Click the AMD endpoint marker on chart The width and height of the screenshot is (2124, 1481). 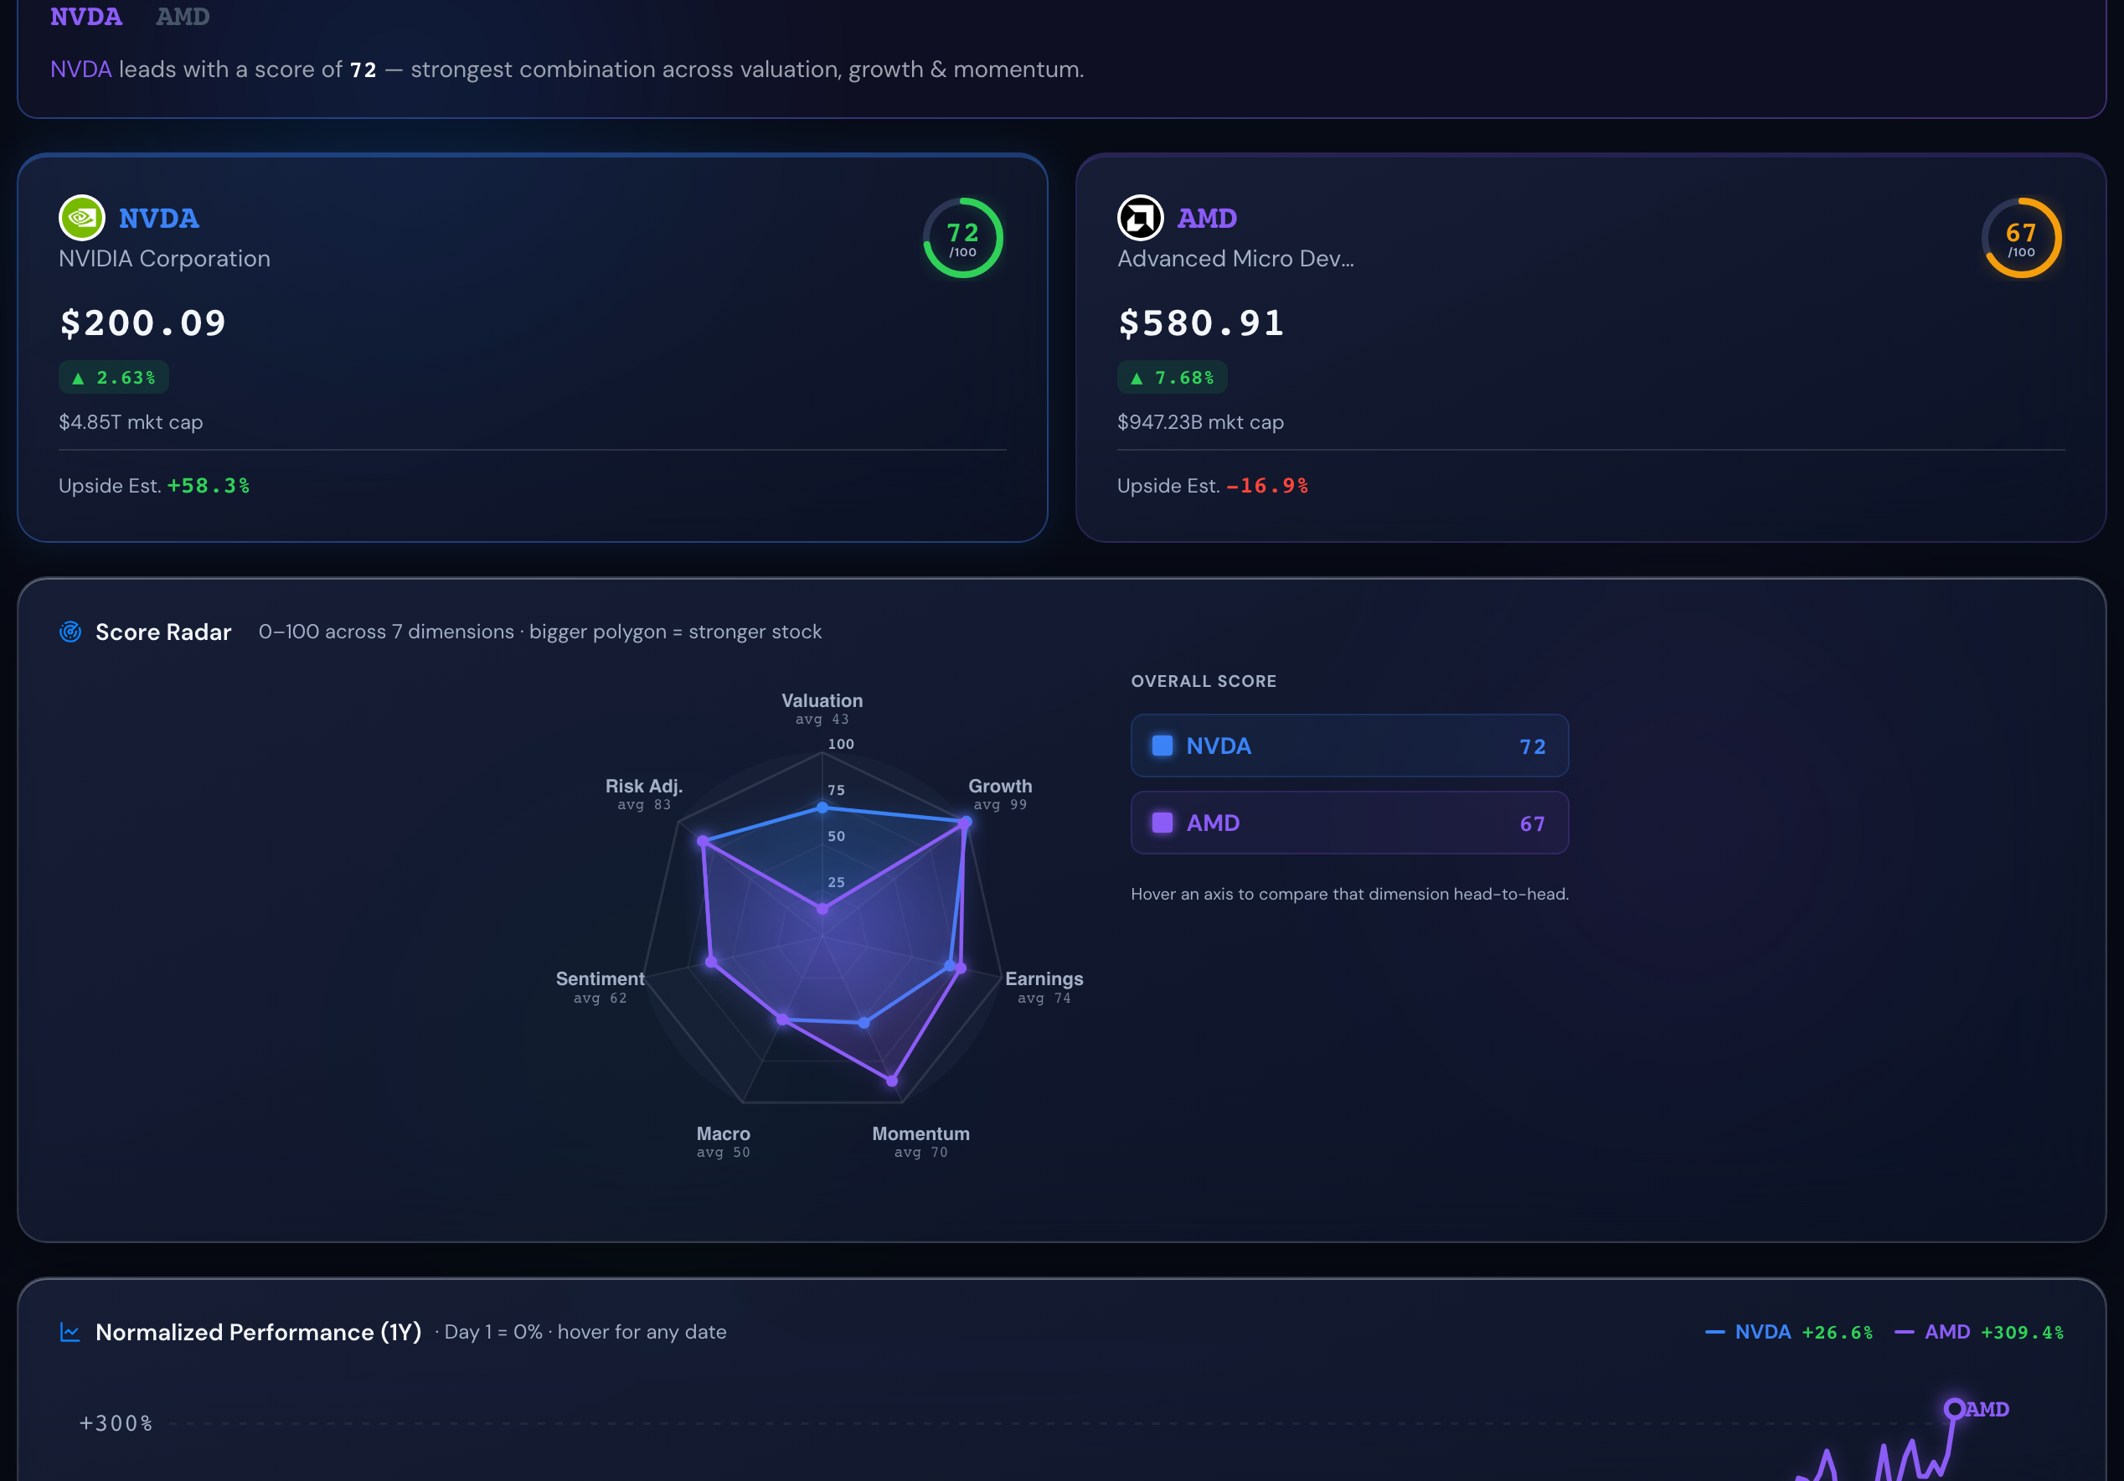pyautogui.click(x=1954, y=1409)
